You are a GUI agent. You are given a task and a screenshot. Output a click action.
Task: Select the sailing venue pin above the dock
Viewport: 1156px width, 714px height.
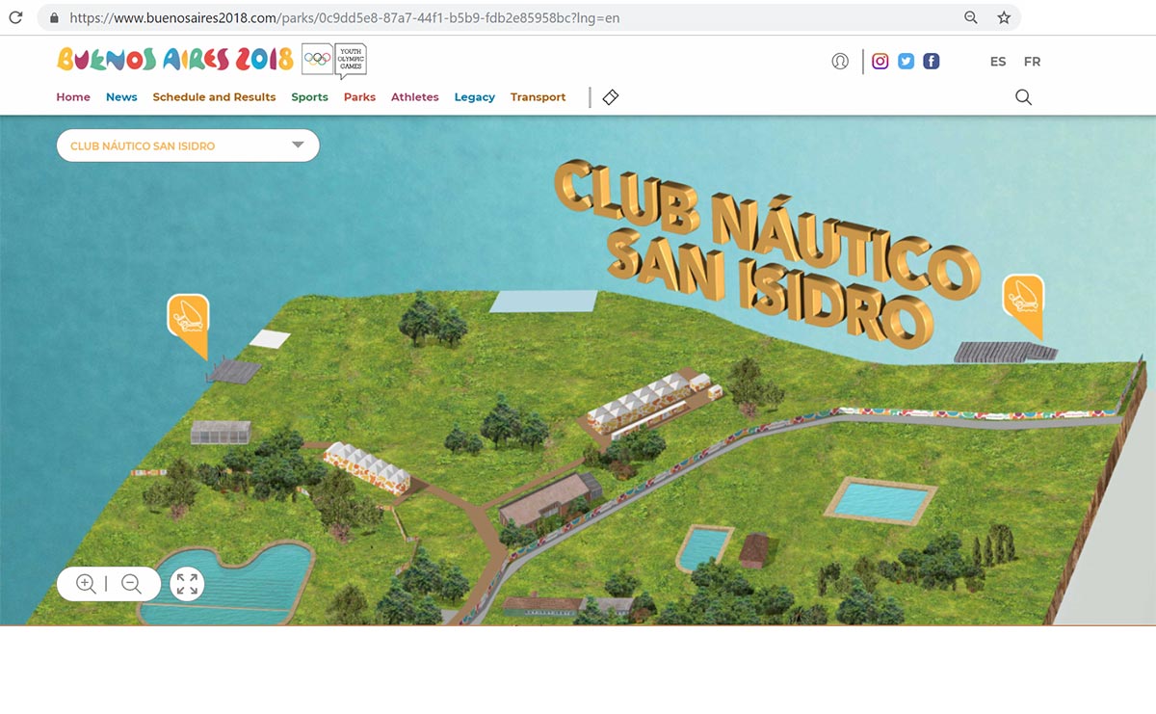click(189, 325)
